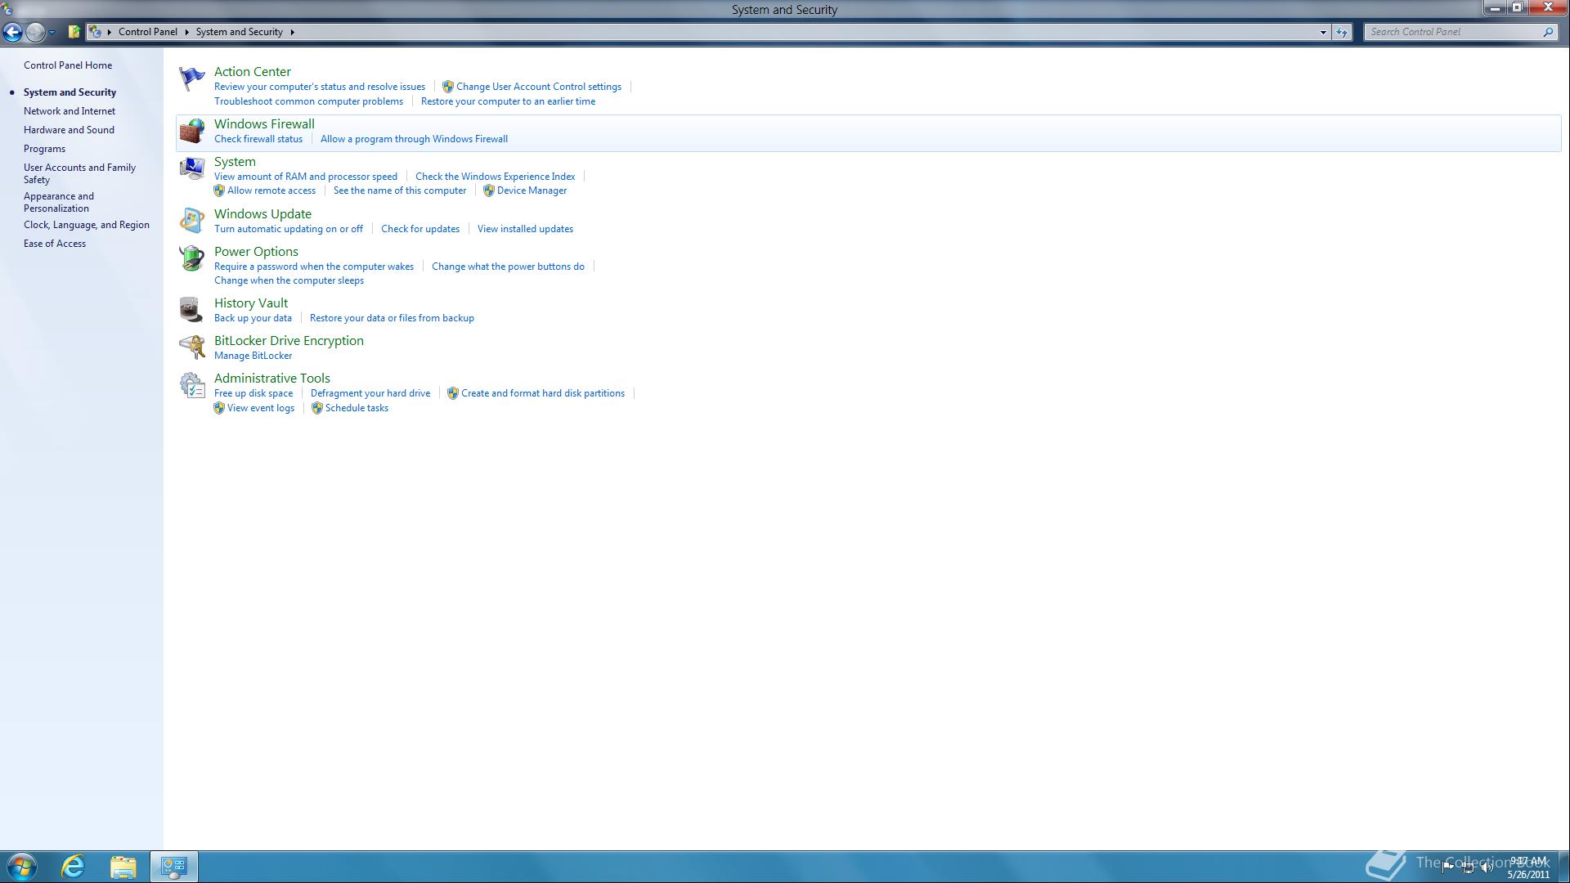Click Change what the power buttons do
The width and height of the screenshot is (1570, 883).
point(508,267)
